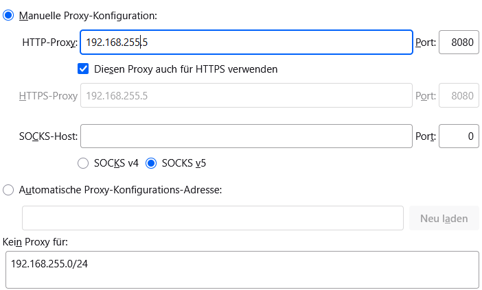
Task: Click the disabled HTTPS-Proxy port field
Action: [458, 96]
